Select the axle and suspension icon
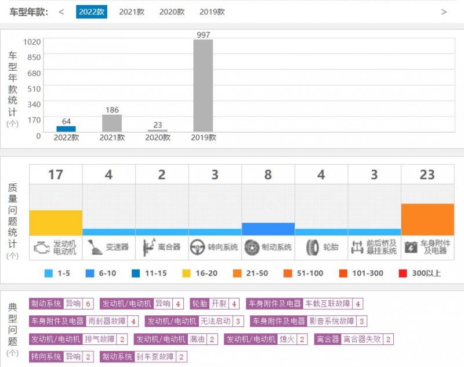464x367 pixels. [357, 247]
